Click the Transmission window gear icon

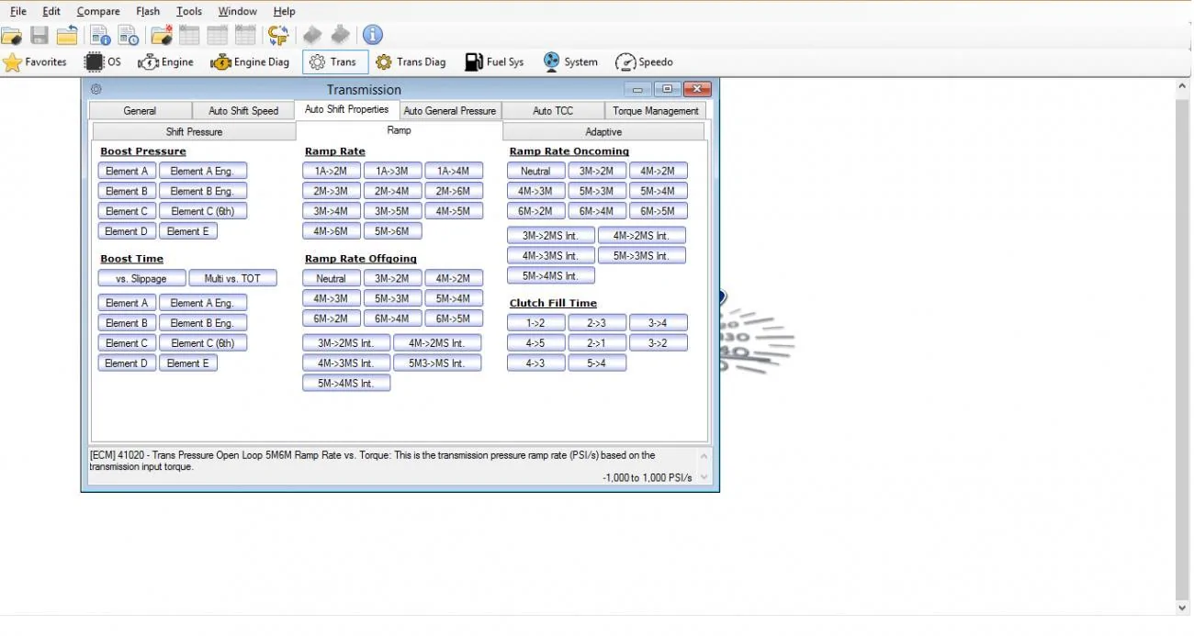pos(96,89)
